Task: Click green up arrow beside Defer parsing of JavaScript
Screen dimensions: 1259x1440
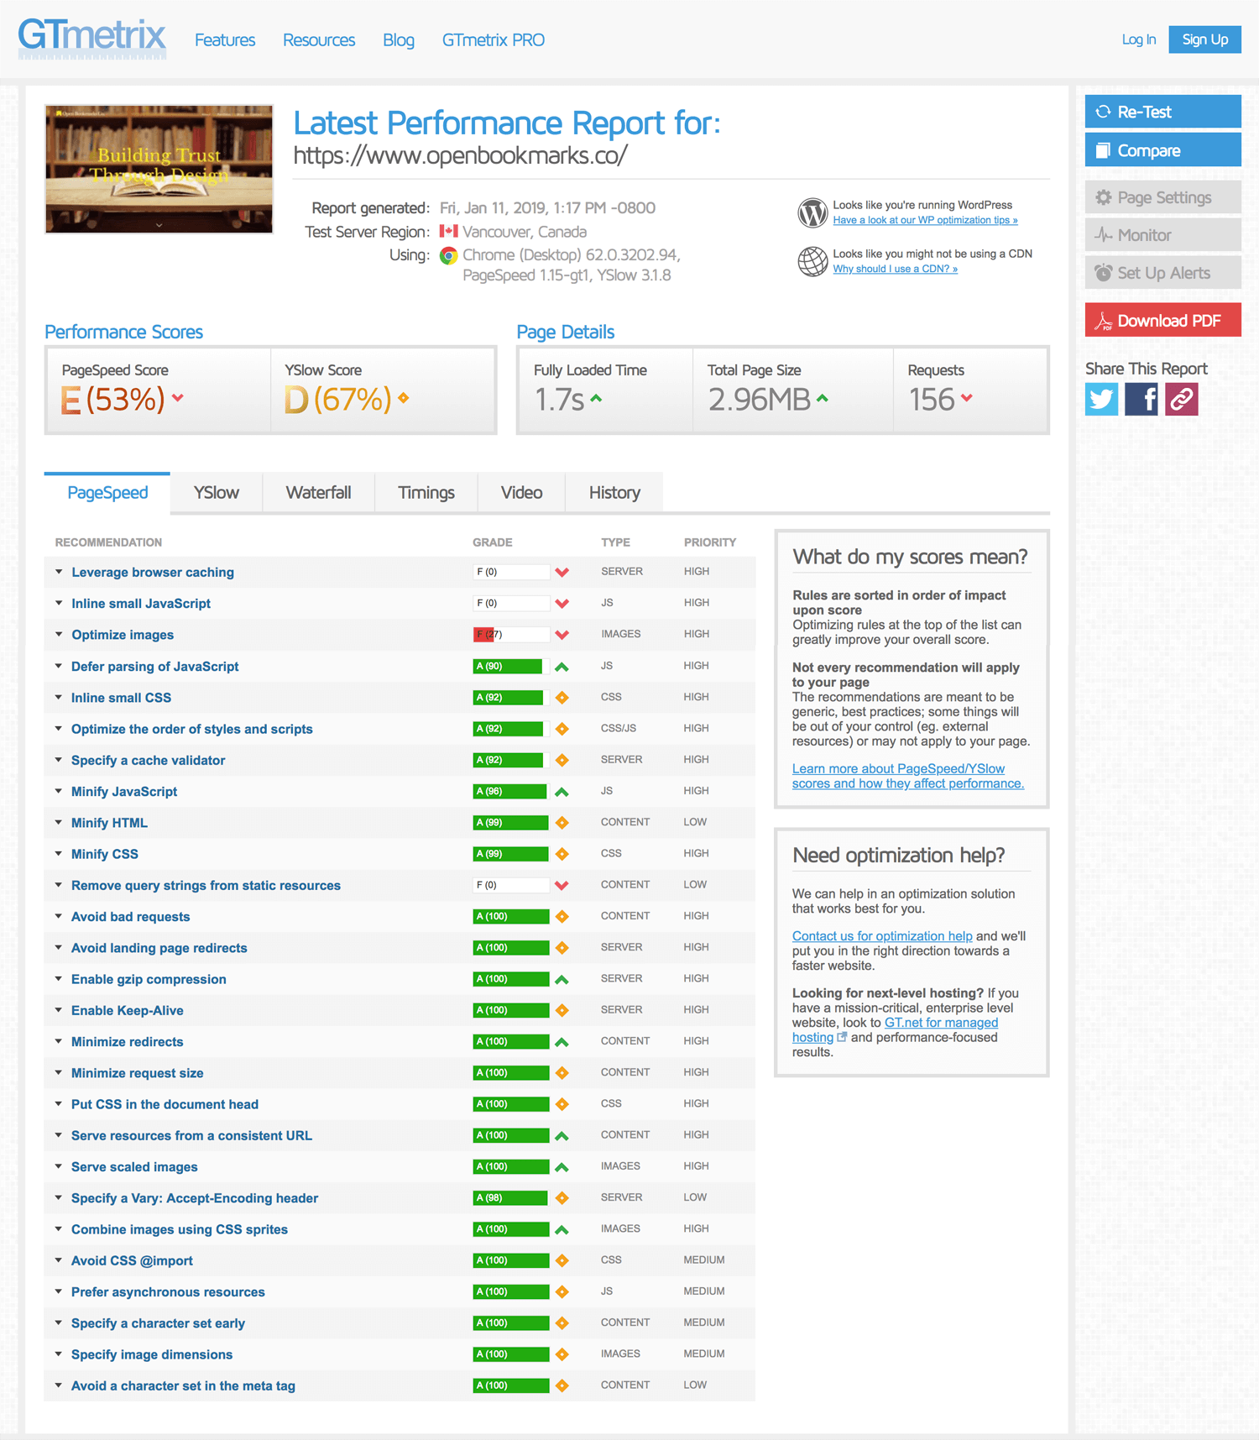Action: (x=562, y=667)
